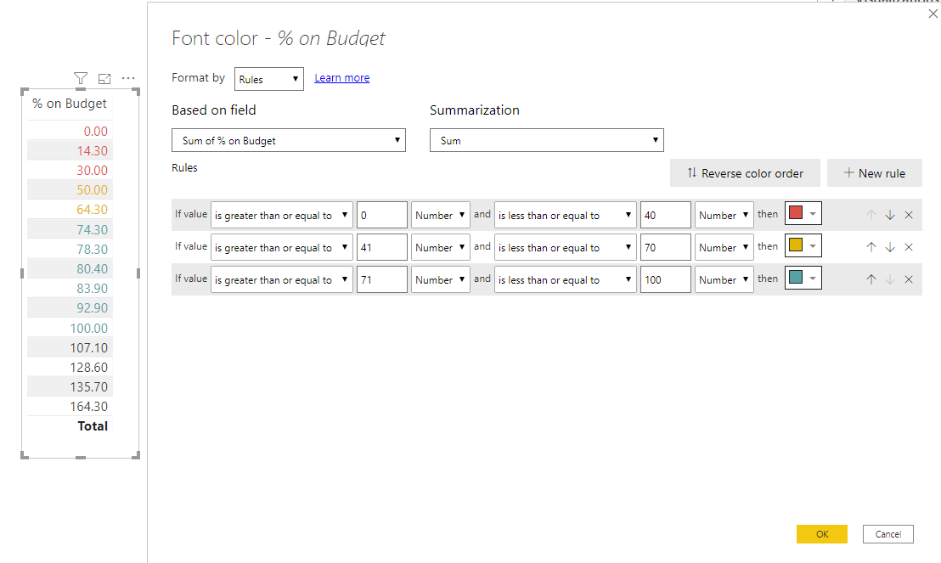The width and height of the screenshot is (941, 563).
Task: Change second rule's less than or equal operator
Action: tap(566, 247)
